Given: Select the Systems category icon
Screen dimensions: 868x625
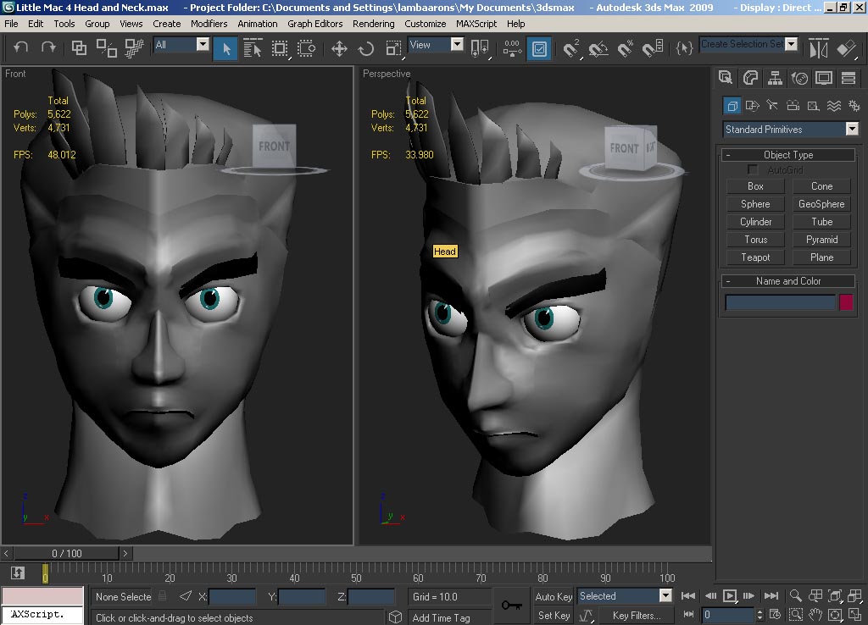Looking at the screenshot, I should click(x=854, y=106).
